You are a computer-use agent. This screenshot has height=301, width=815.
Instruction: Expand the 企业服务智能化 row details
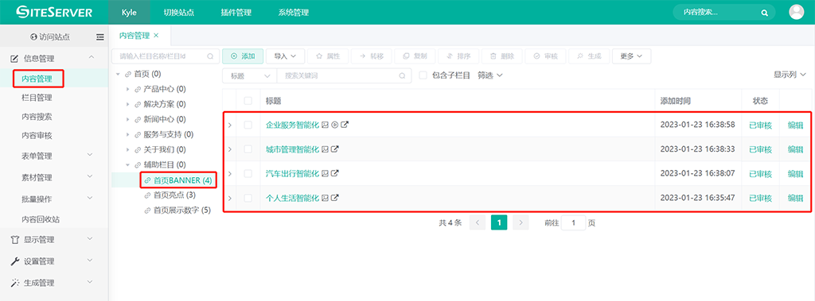(229, 125)
